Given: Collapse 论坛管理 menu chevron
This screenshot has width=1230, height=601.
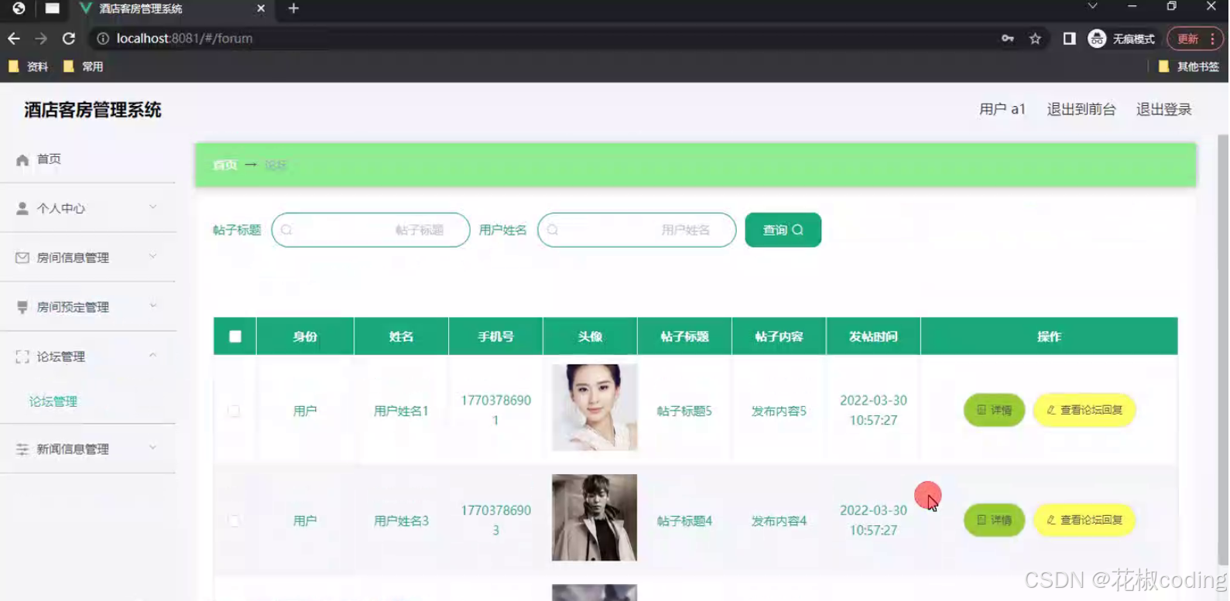Looking at the screenshot, I should (x=152, y=355).
